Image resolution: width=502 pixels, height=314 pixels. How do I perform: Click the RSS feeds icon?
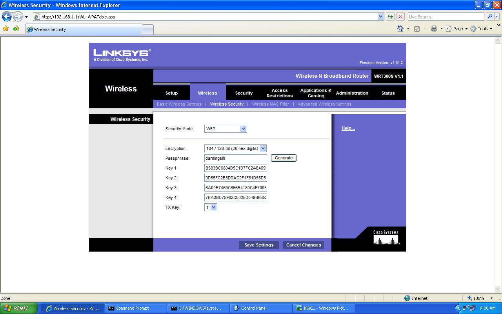pyautogui.click(x=417, y=29)
